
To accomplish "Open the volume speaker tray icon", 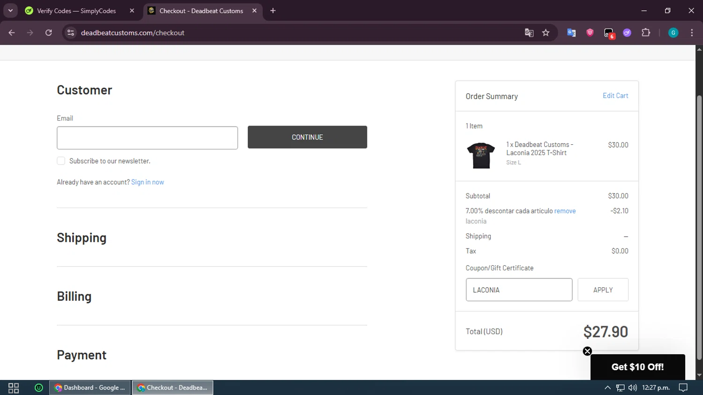I will pyautogui.click(x=633, y=388).
